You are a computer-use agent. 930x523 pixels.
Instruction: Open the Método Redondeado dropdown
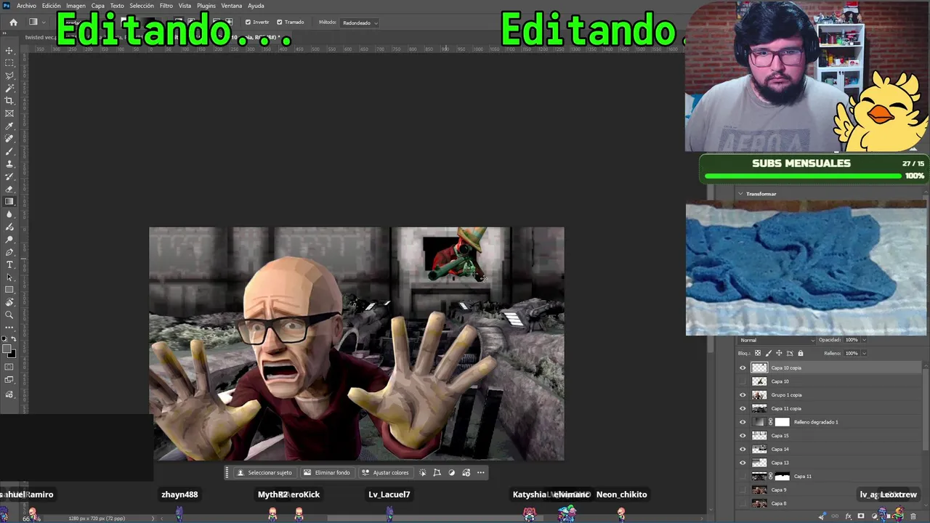360,23
